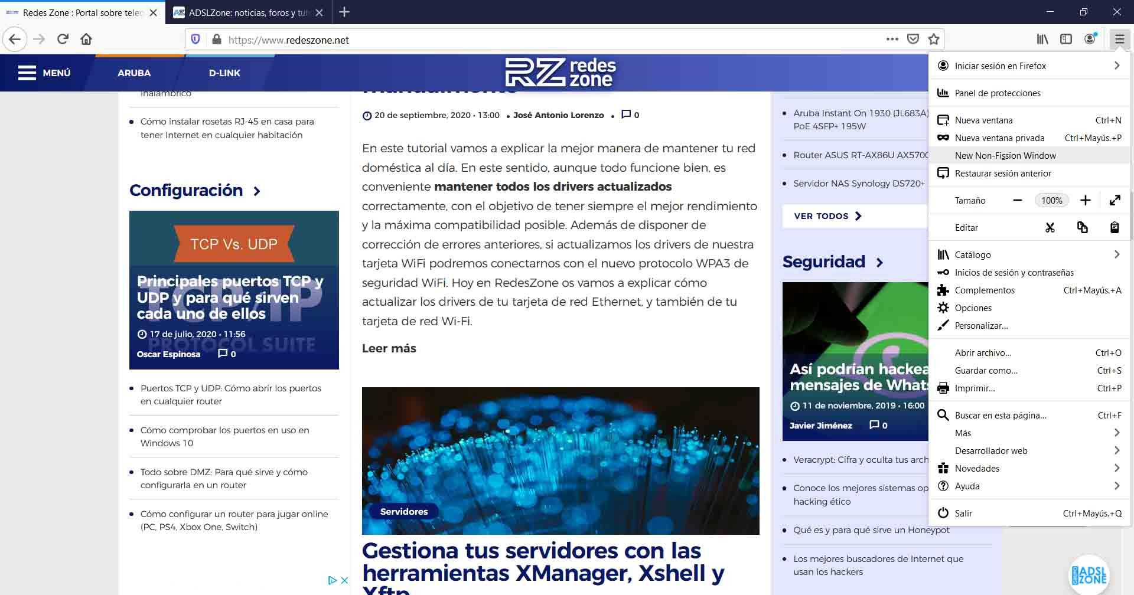Image resolution: width=1134 pixels, height=595 pixels.
Task: Open ad choices triangle icon
Action: (332, 580)
